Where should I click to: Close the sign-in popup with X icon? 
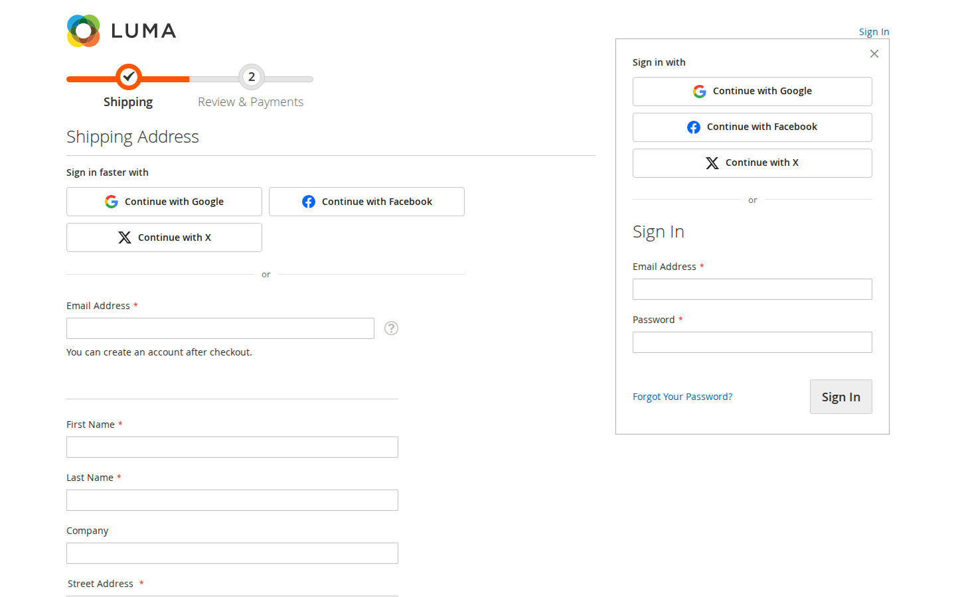coord(874,54)
